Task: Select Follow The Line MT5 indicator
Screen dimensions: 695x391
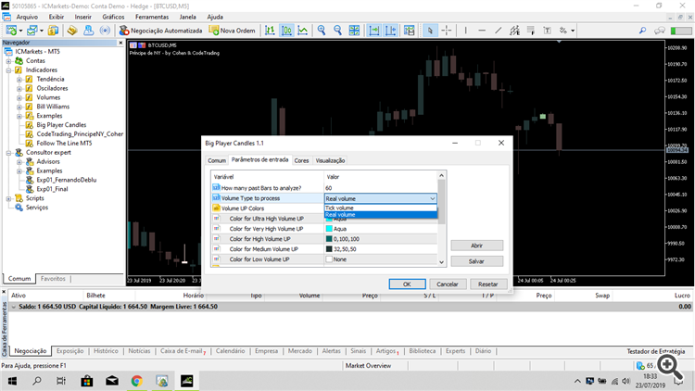Action: point(64,144)
